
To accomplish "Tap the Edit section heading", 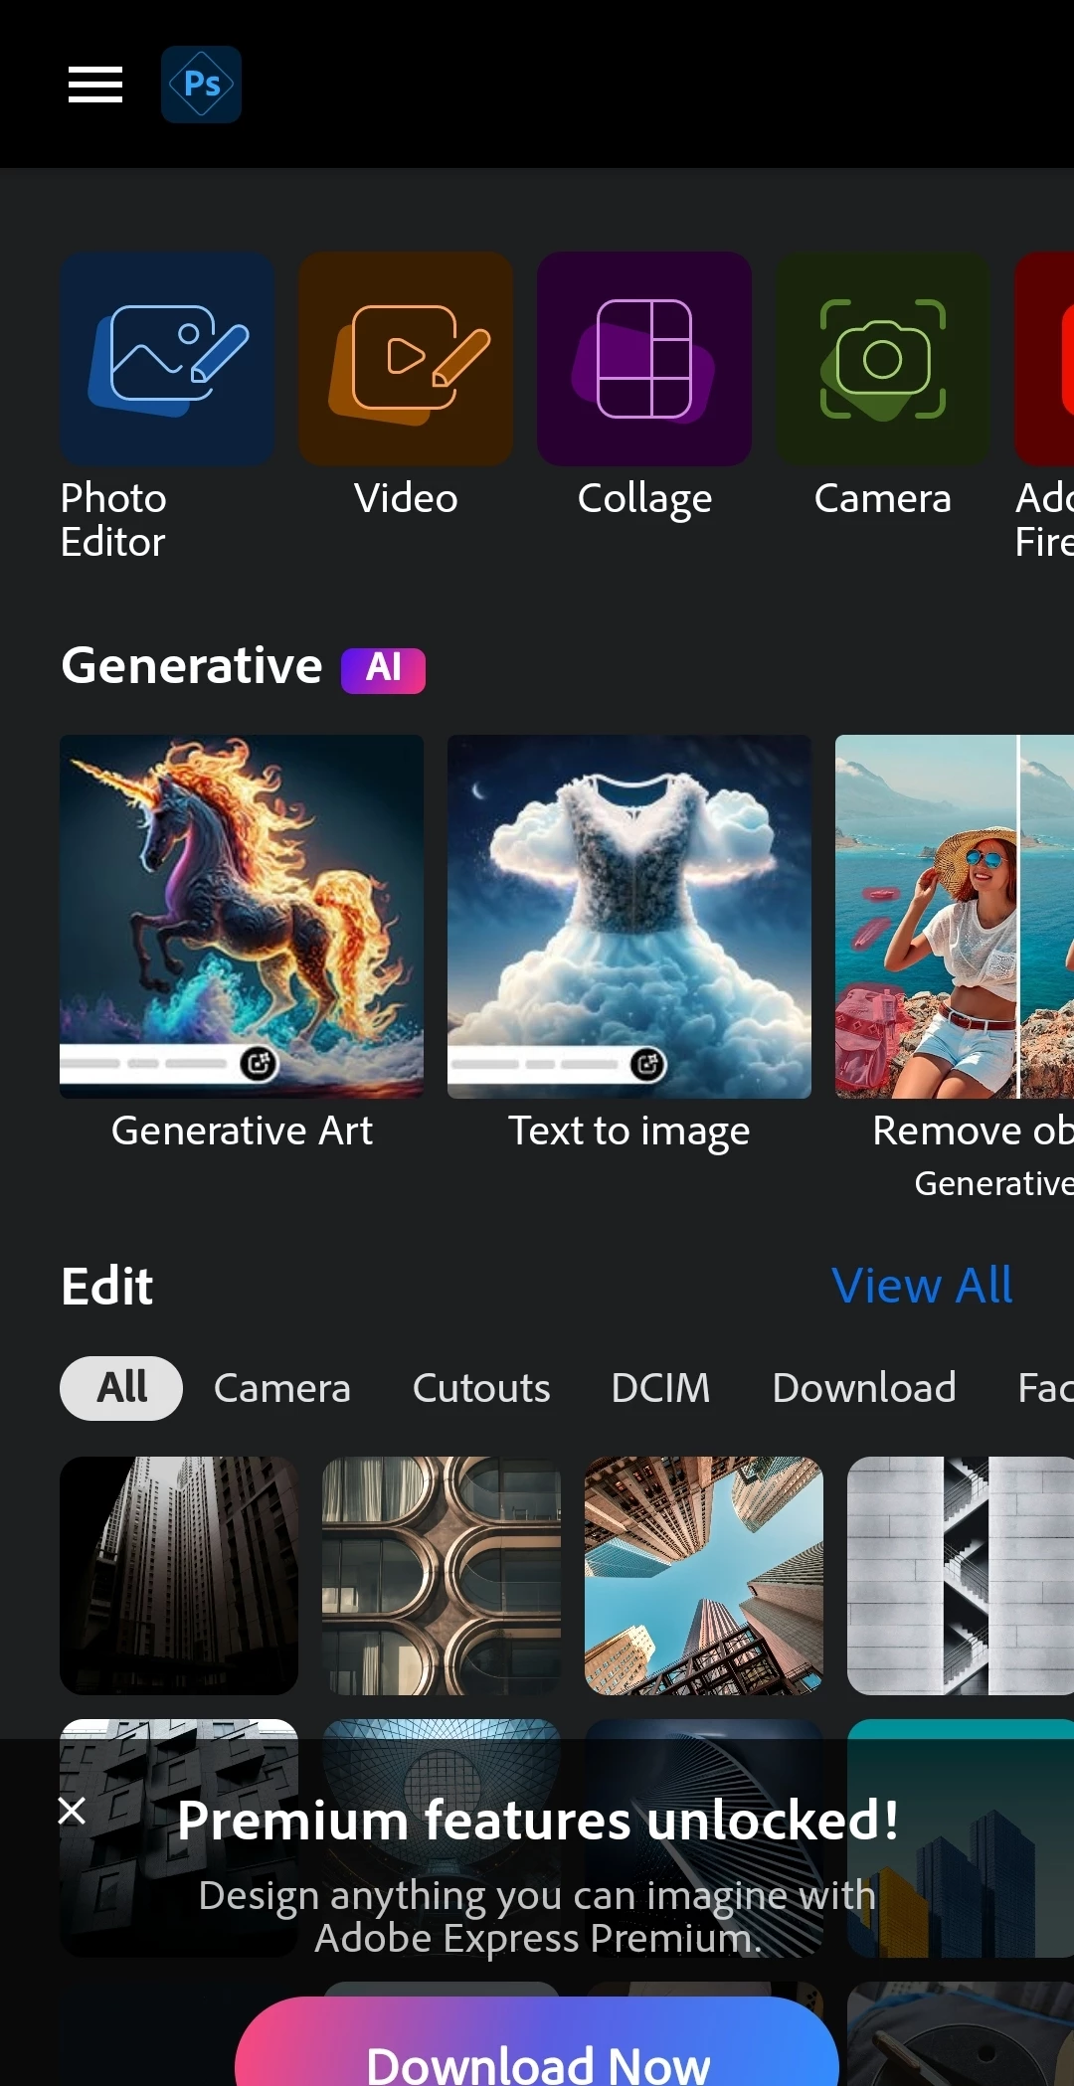I will coord(107,1287).
